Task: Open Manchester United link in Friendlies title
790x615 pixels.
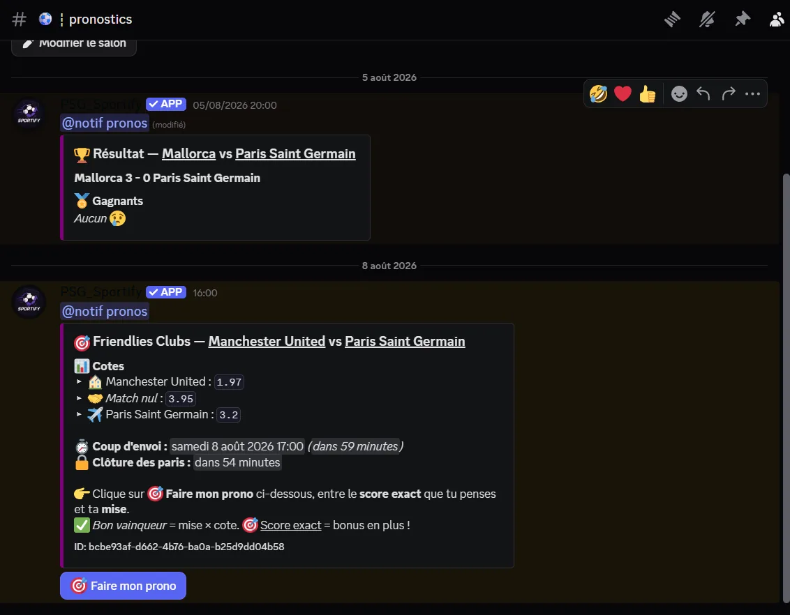Action: coord(267,341)
